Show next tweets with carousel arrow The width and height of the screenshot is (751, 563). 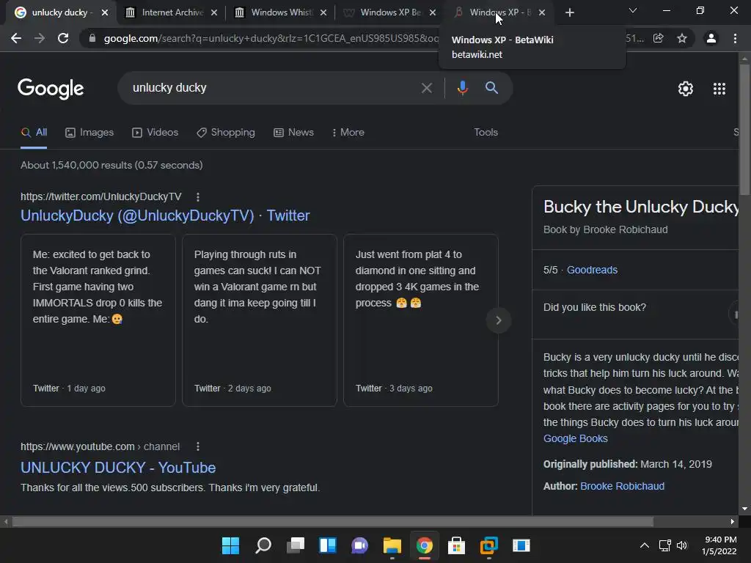pos(499,320)
